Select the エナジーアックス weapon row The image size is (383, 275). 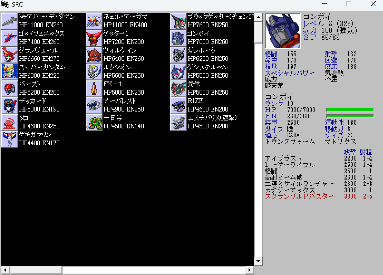pyautogui.click(x=318, y=190)
